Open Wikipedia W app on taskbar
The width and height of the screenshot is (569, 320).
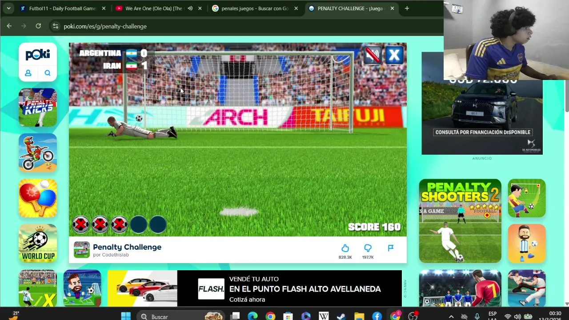(x=324, y=316)
